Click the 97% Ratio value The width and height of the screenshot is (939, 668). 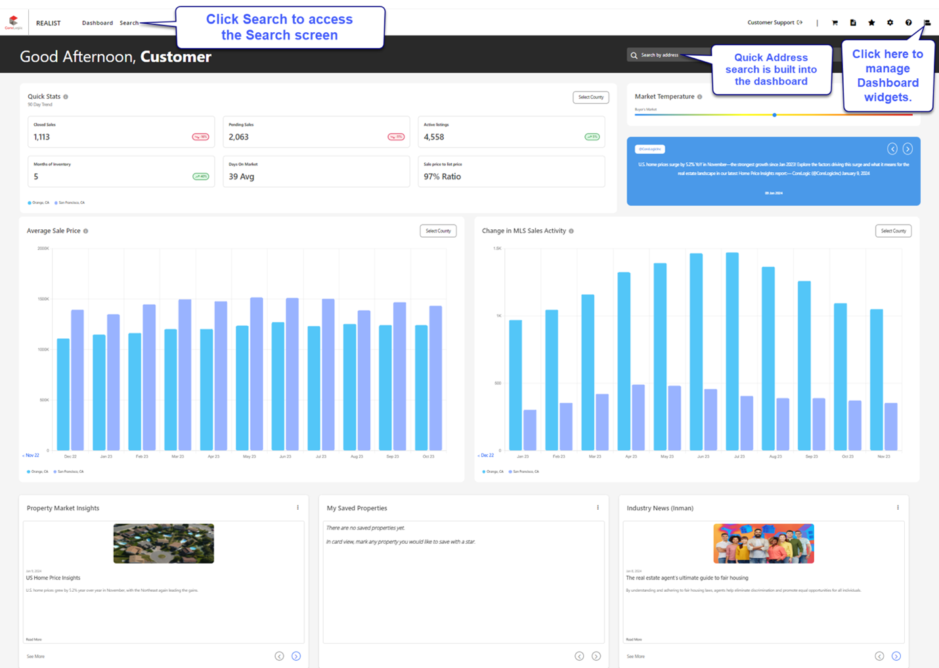click(x=442, y=177)
